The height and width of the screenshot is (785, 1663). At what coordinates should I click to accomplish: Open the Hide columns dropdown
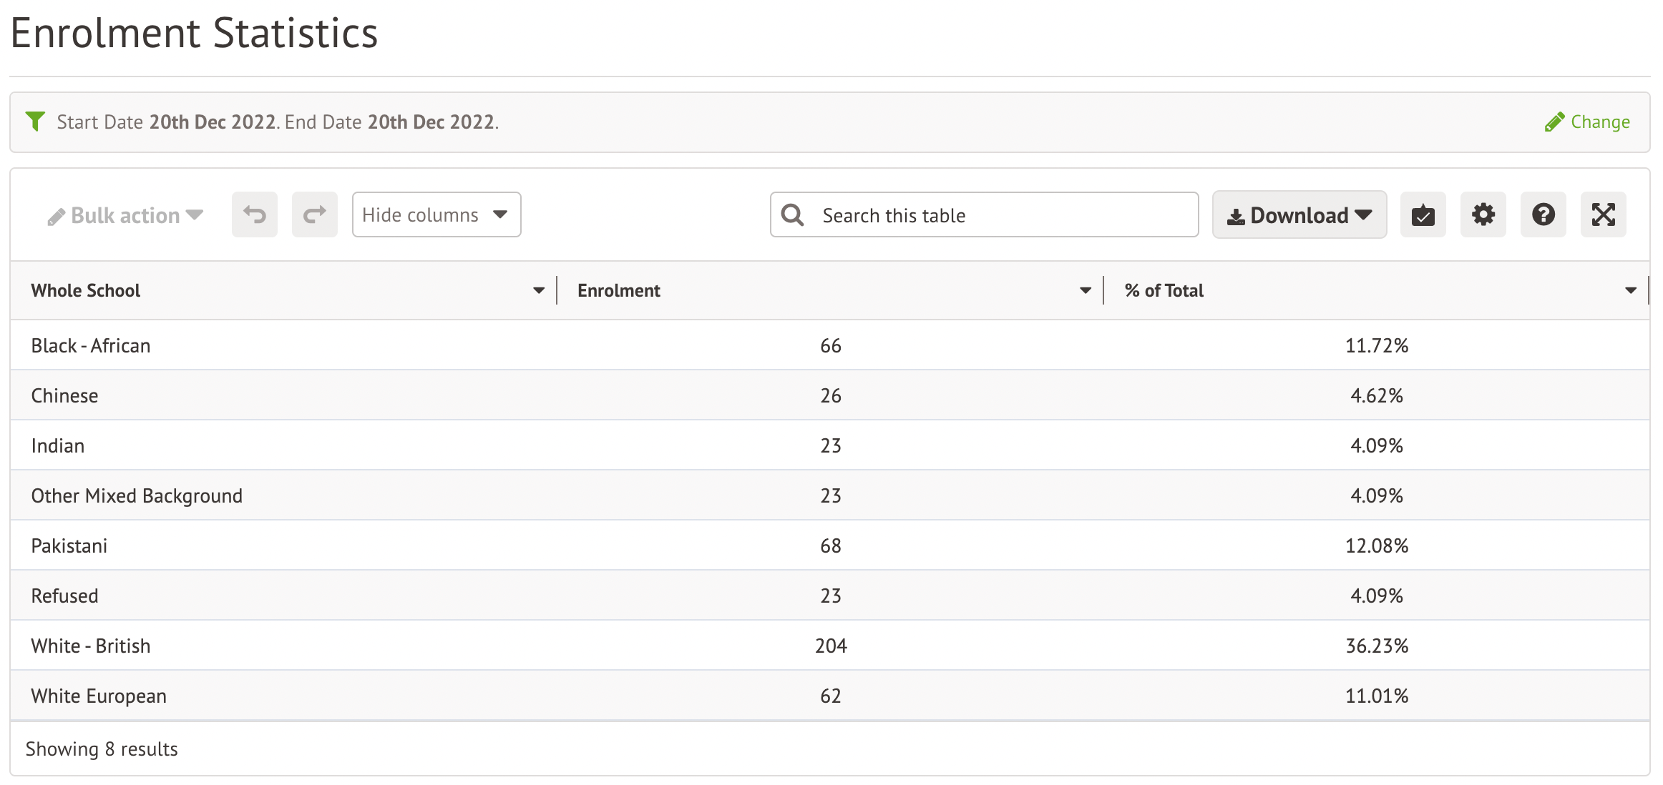click(x=436, y=214)
